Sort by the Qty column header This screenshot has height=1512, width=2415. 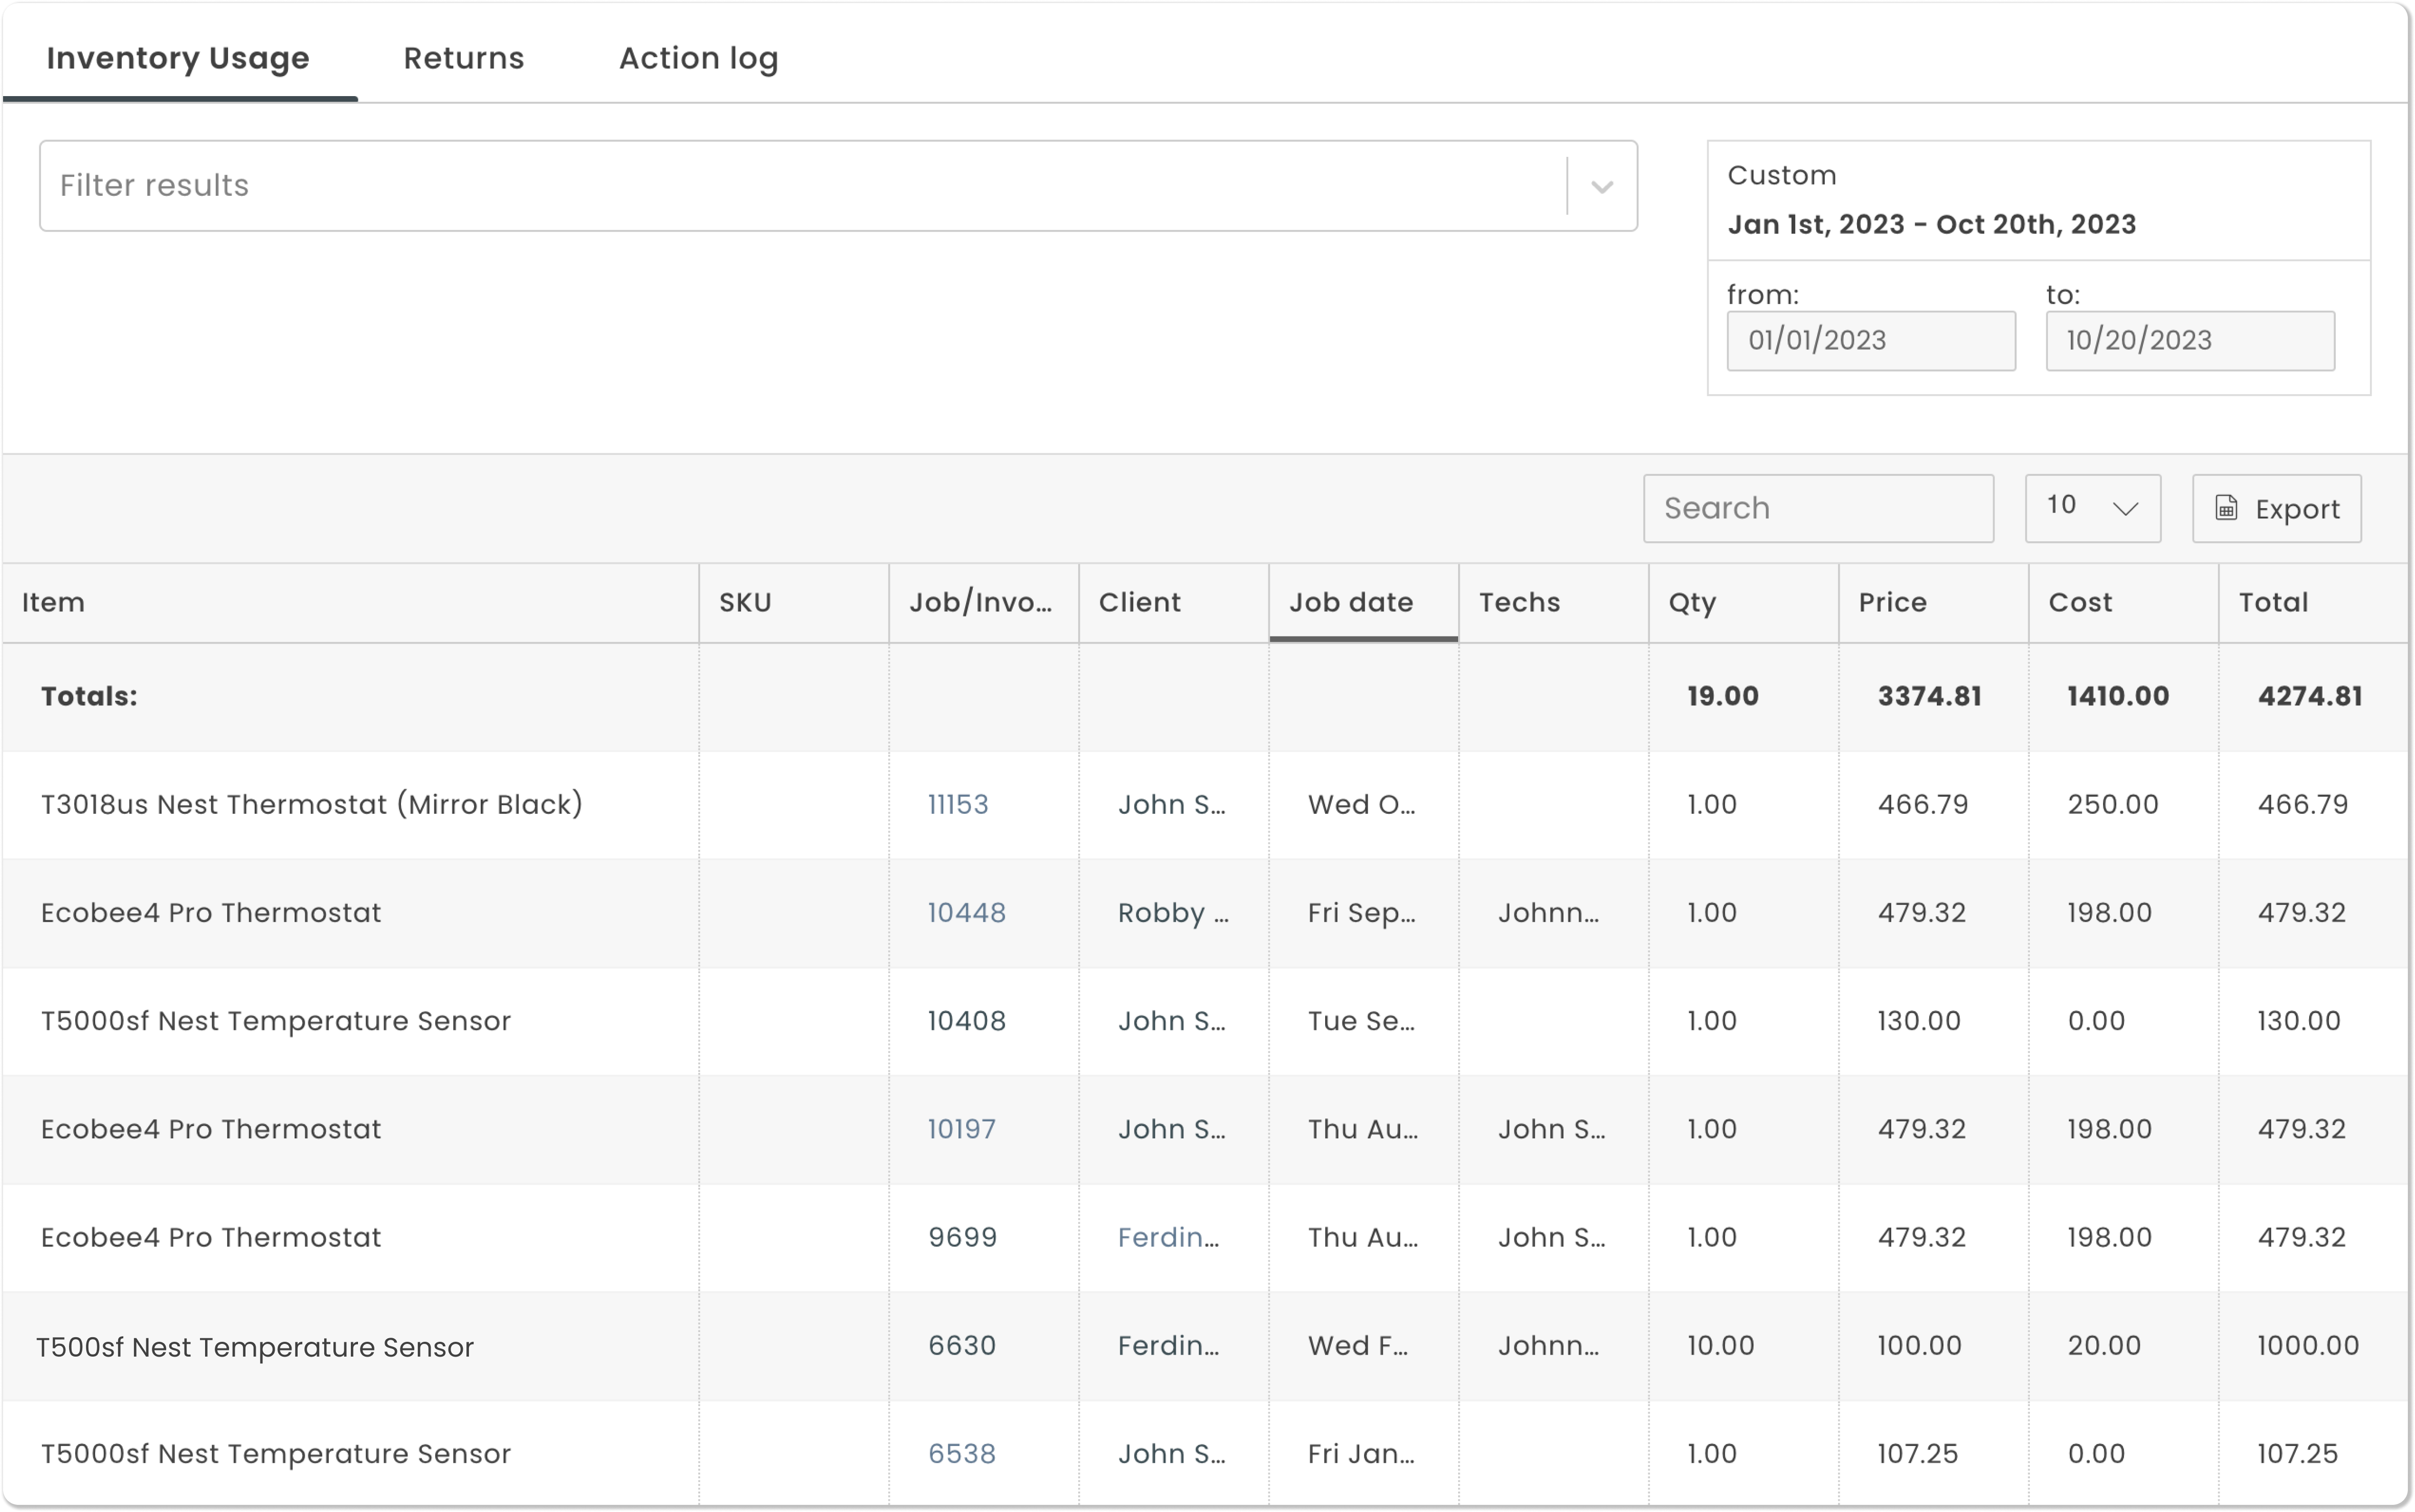1743,603
